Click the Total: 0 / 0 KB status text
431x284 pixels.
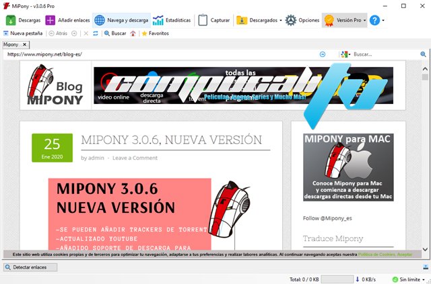pos(304,279)
